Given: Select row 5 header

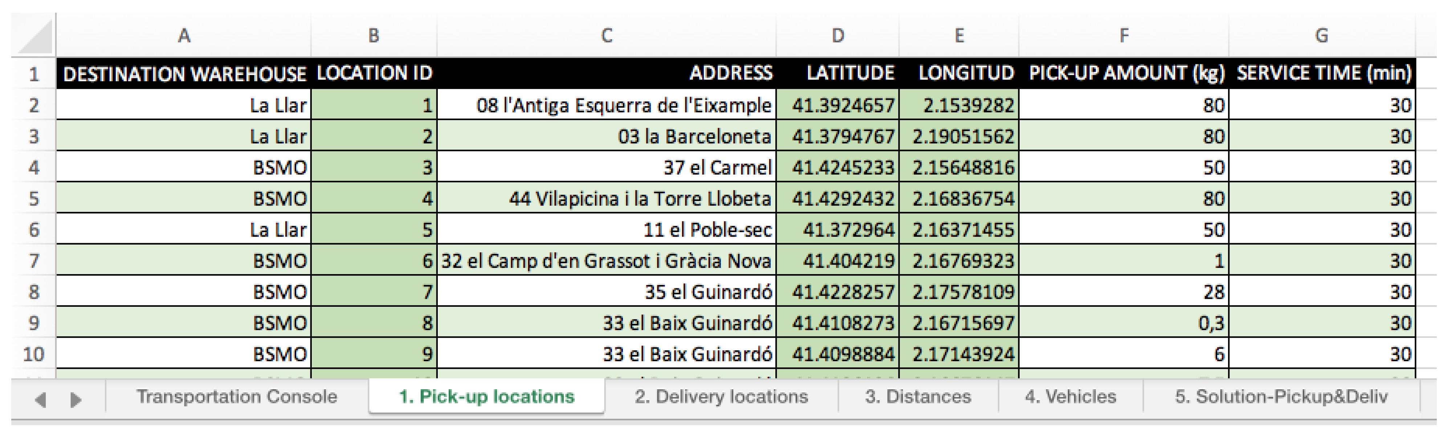Looking at the screenshot, I should click(34, 198).
